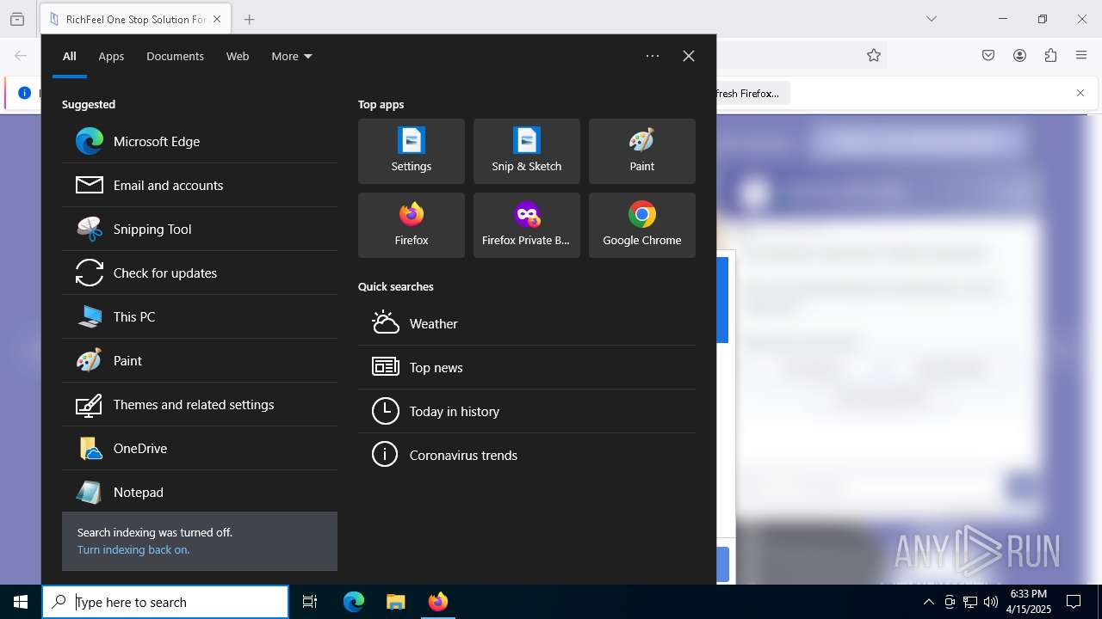Launch Paint from Suggested list
This screenshot has width=1102, height=619.
(200, 361)
